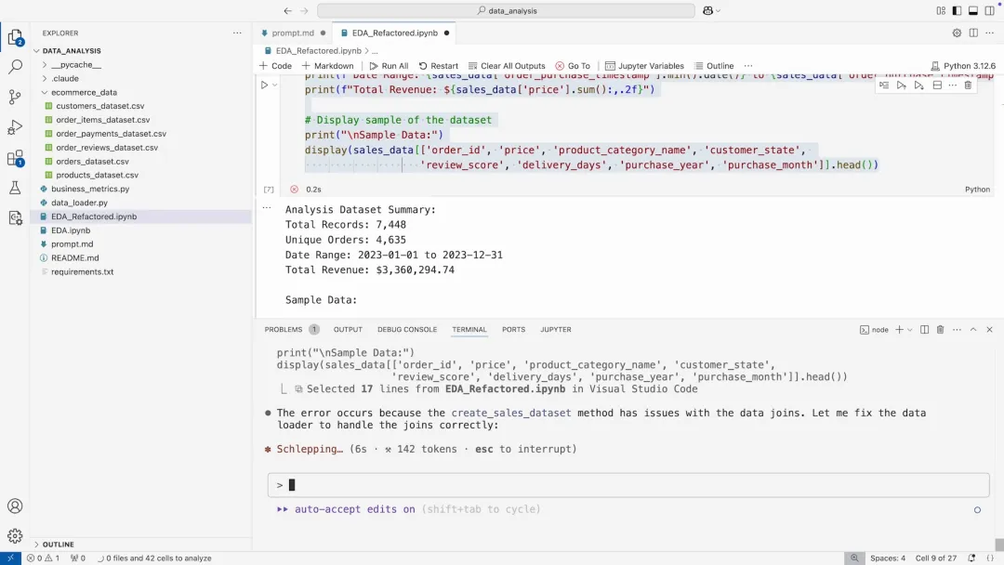Open the Source Control view
The image size is (1004, 565).
click(x=15, y=97)
